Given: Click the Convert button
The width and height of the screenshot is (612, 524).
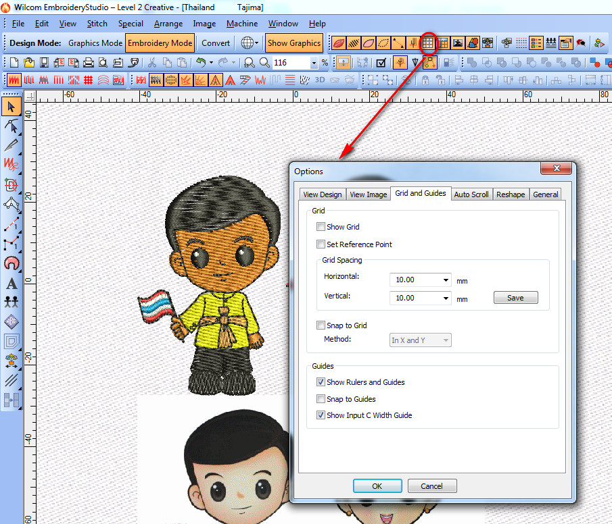Looking at the screenshot, I should tap(216, 43).
